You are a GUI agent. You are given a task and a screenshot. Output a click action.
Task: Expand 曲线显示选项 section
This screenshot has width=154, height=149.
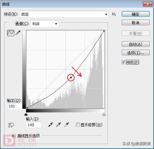[13, 136]
